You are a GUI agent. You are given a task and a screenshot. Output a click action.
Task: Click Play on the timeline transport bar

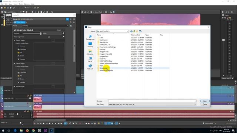click(44, 123)
